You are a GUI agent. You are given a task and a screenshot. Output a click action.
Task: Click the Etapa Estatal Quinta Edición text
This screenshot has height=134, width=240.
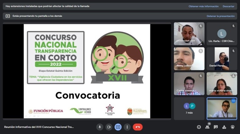click(56, 71)
